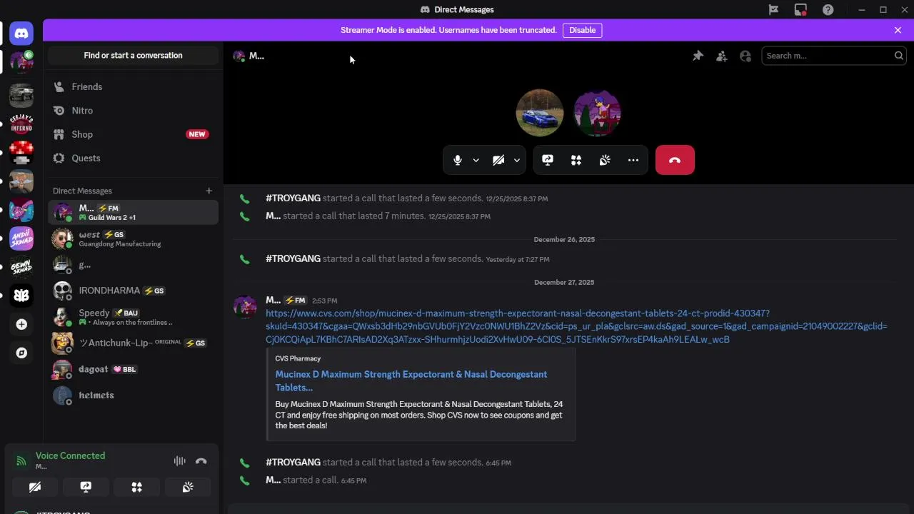Open DM with IRONDHARMA
The image size is (914, 514).
[133, 291]
